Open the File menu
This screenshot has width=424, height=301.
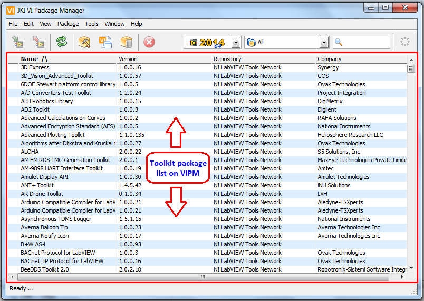click(13, 24)
